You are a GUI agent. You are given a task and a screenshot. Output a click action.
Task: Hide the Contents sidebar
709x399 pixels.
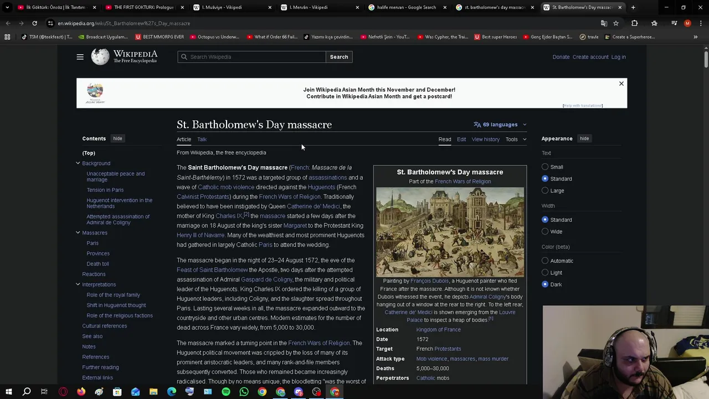[x=117, y=139]
